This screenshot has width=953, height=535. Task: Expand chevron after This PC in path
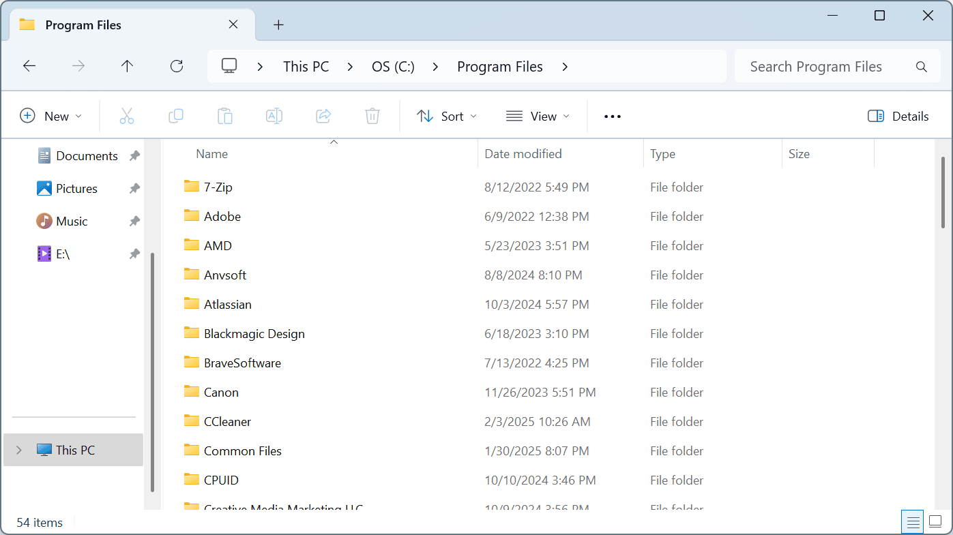[350, 67]
